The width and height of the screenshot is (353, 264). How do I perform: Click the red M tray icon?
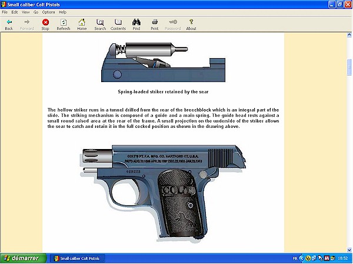[327, 258]
